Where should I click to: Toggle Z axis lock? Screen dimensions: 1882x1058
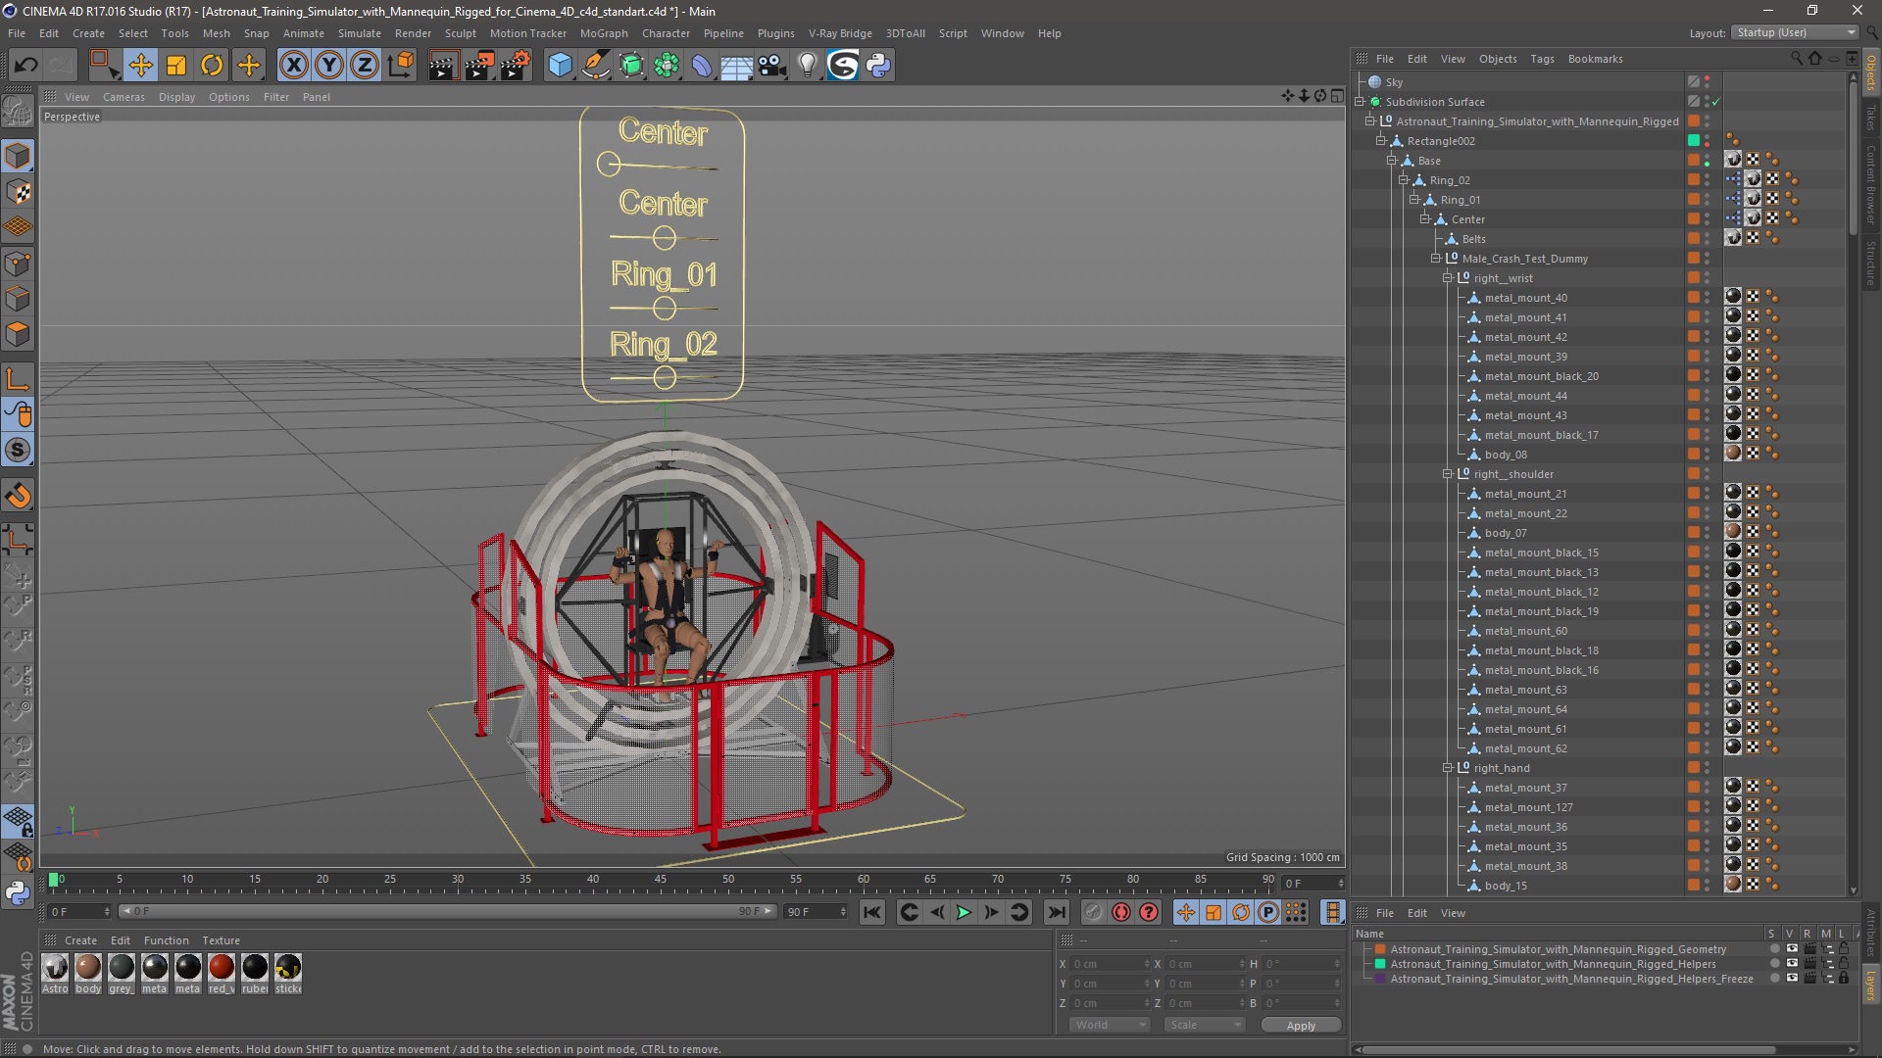coord(365,66)
